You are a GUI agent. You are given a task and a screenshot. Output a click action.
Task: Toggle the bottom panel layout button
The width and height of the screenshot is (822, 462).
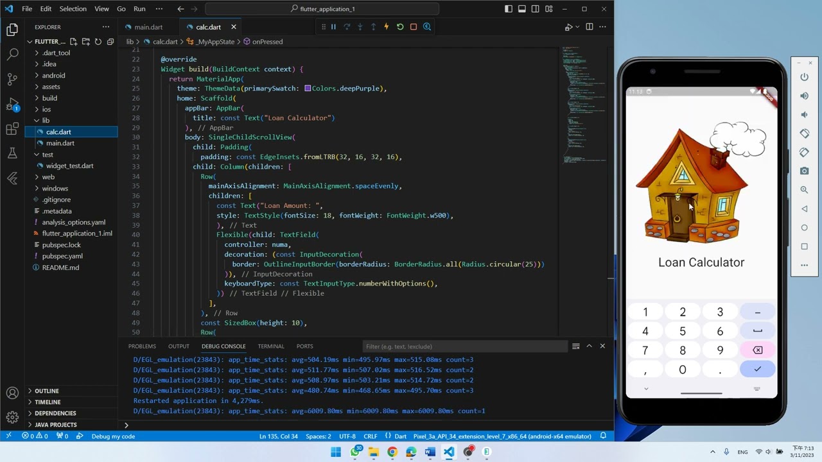[522, 9]
